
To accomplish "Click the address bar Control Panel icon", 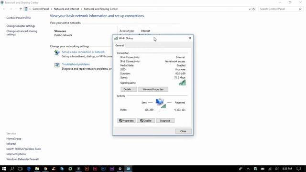I will (26, 9).
